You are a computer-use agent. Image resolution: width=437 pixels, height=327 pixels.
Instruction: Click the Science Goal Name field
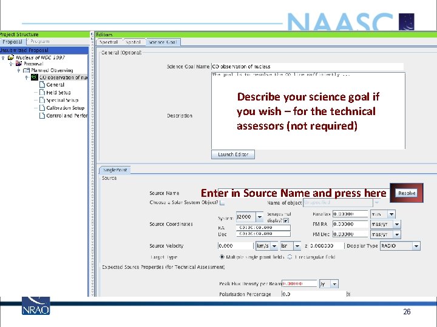[x=307, y=67]
